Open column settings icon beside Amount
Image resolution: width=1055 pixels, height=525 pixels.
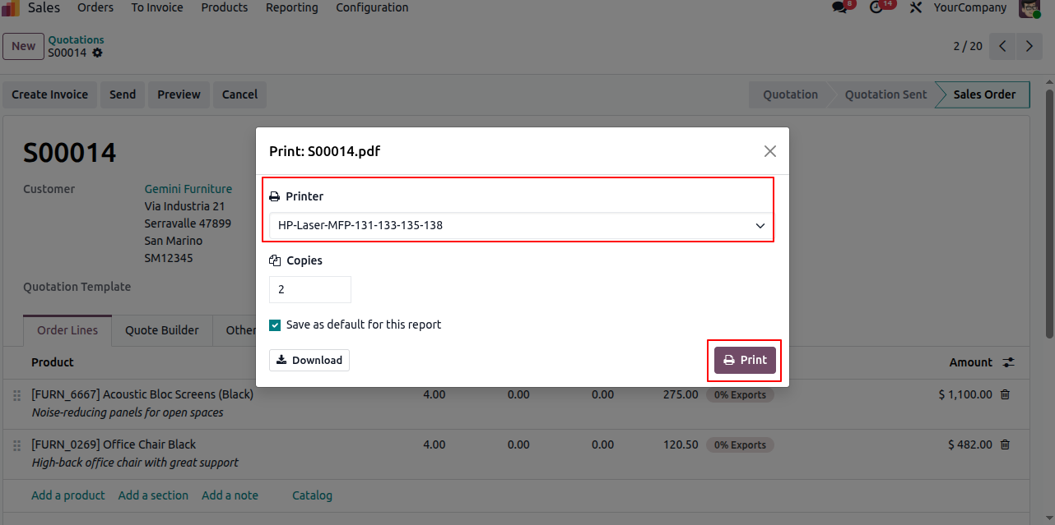click(1009, 362)
